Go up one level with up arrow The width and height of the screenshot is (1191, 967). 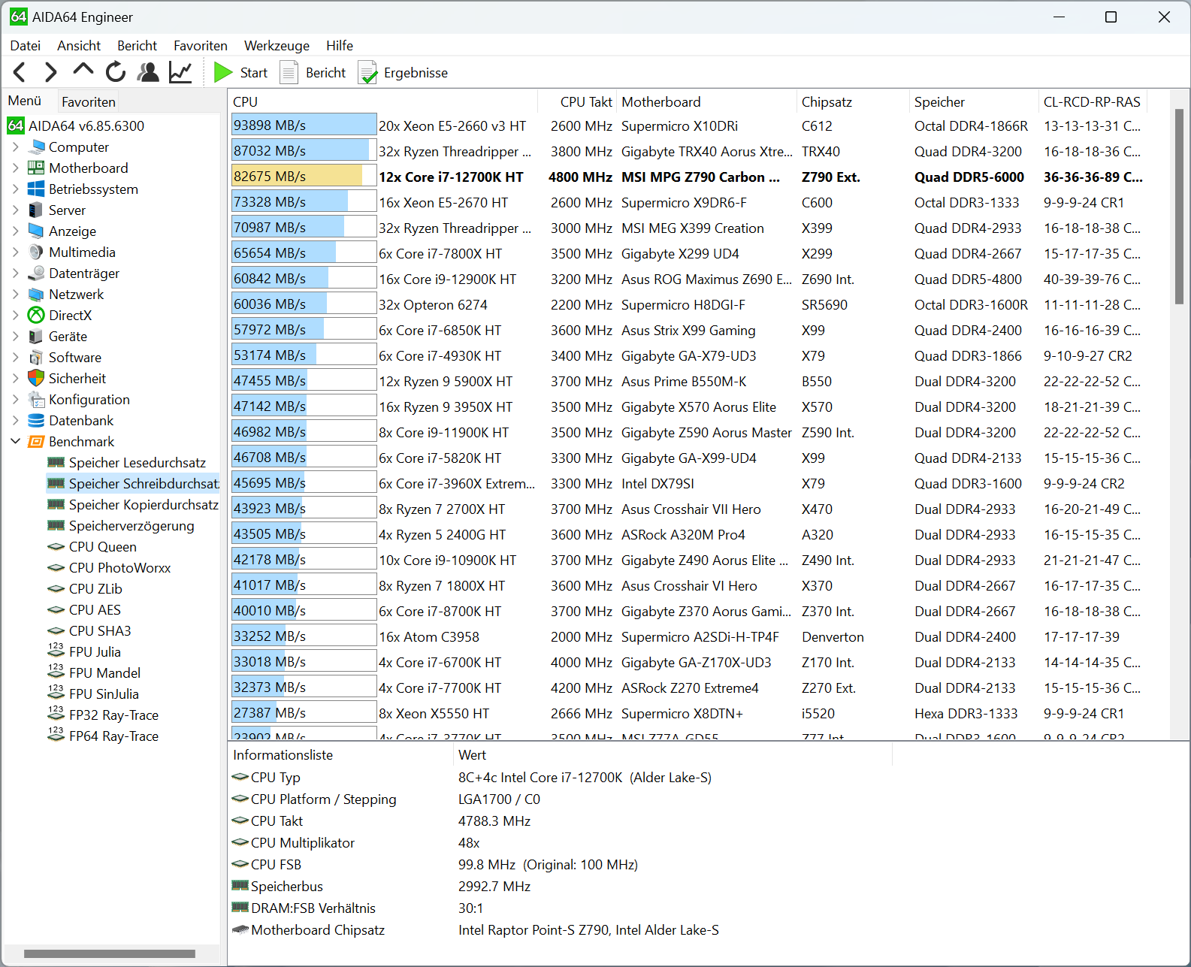(83, 71)
